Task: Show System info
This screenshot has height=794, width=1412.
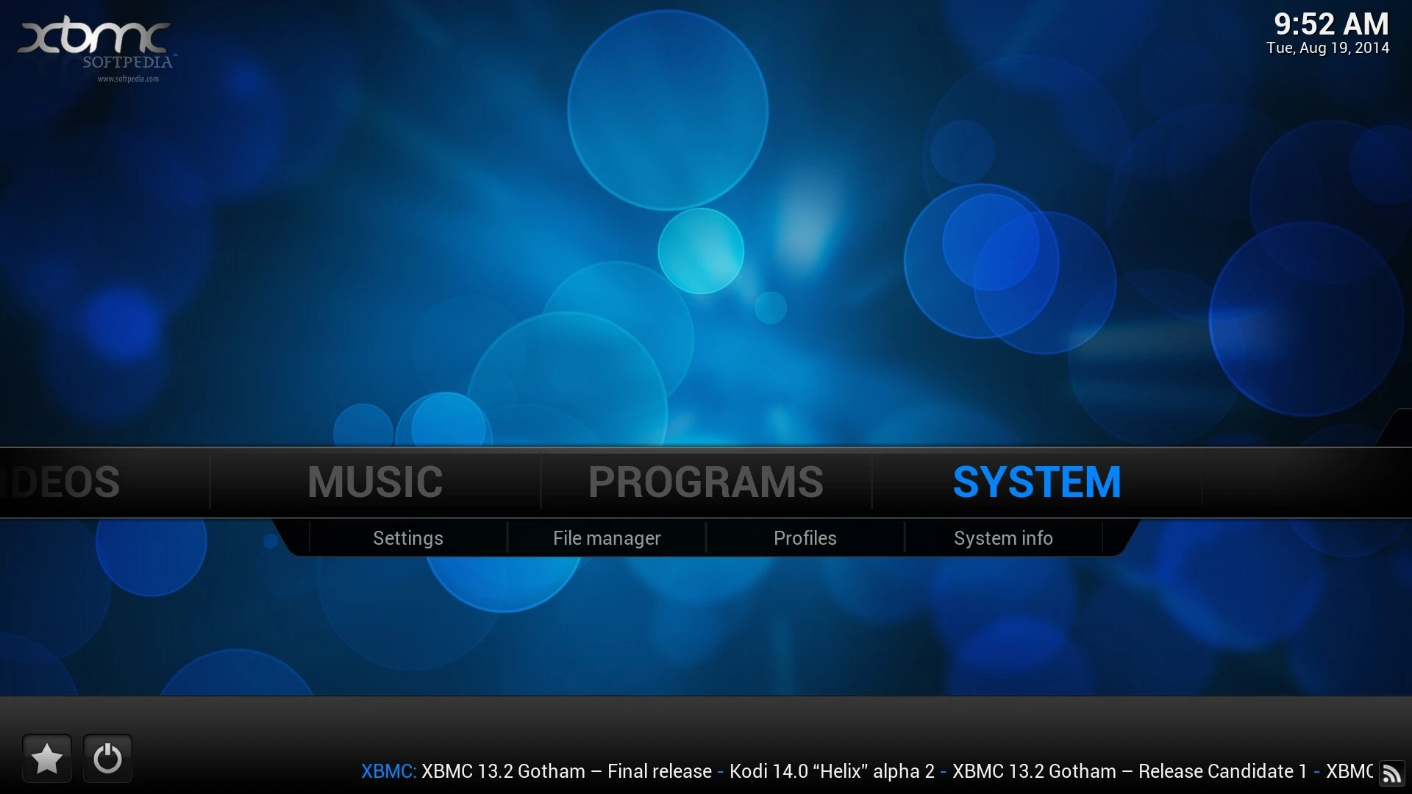Action: point(1003,538)
